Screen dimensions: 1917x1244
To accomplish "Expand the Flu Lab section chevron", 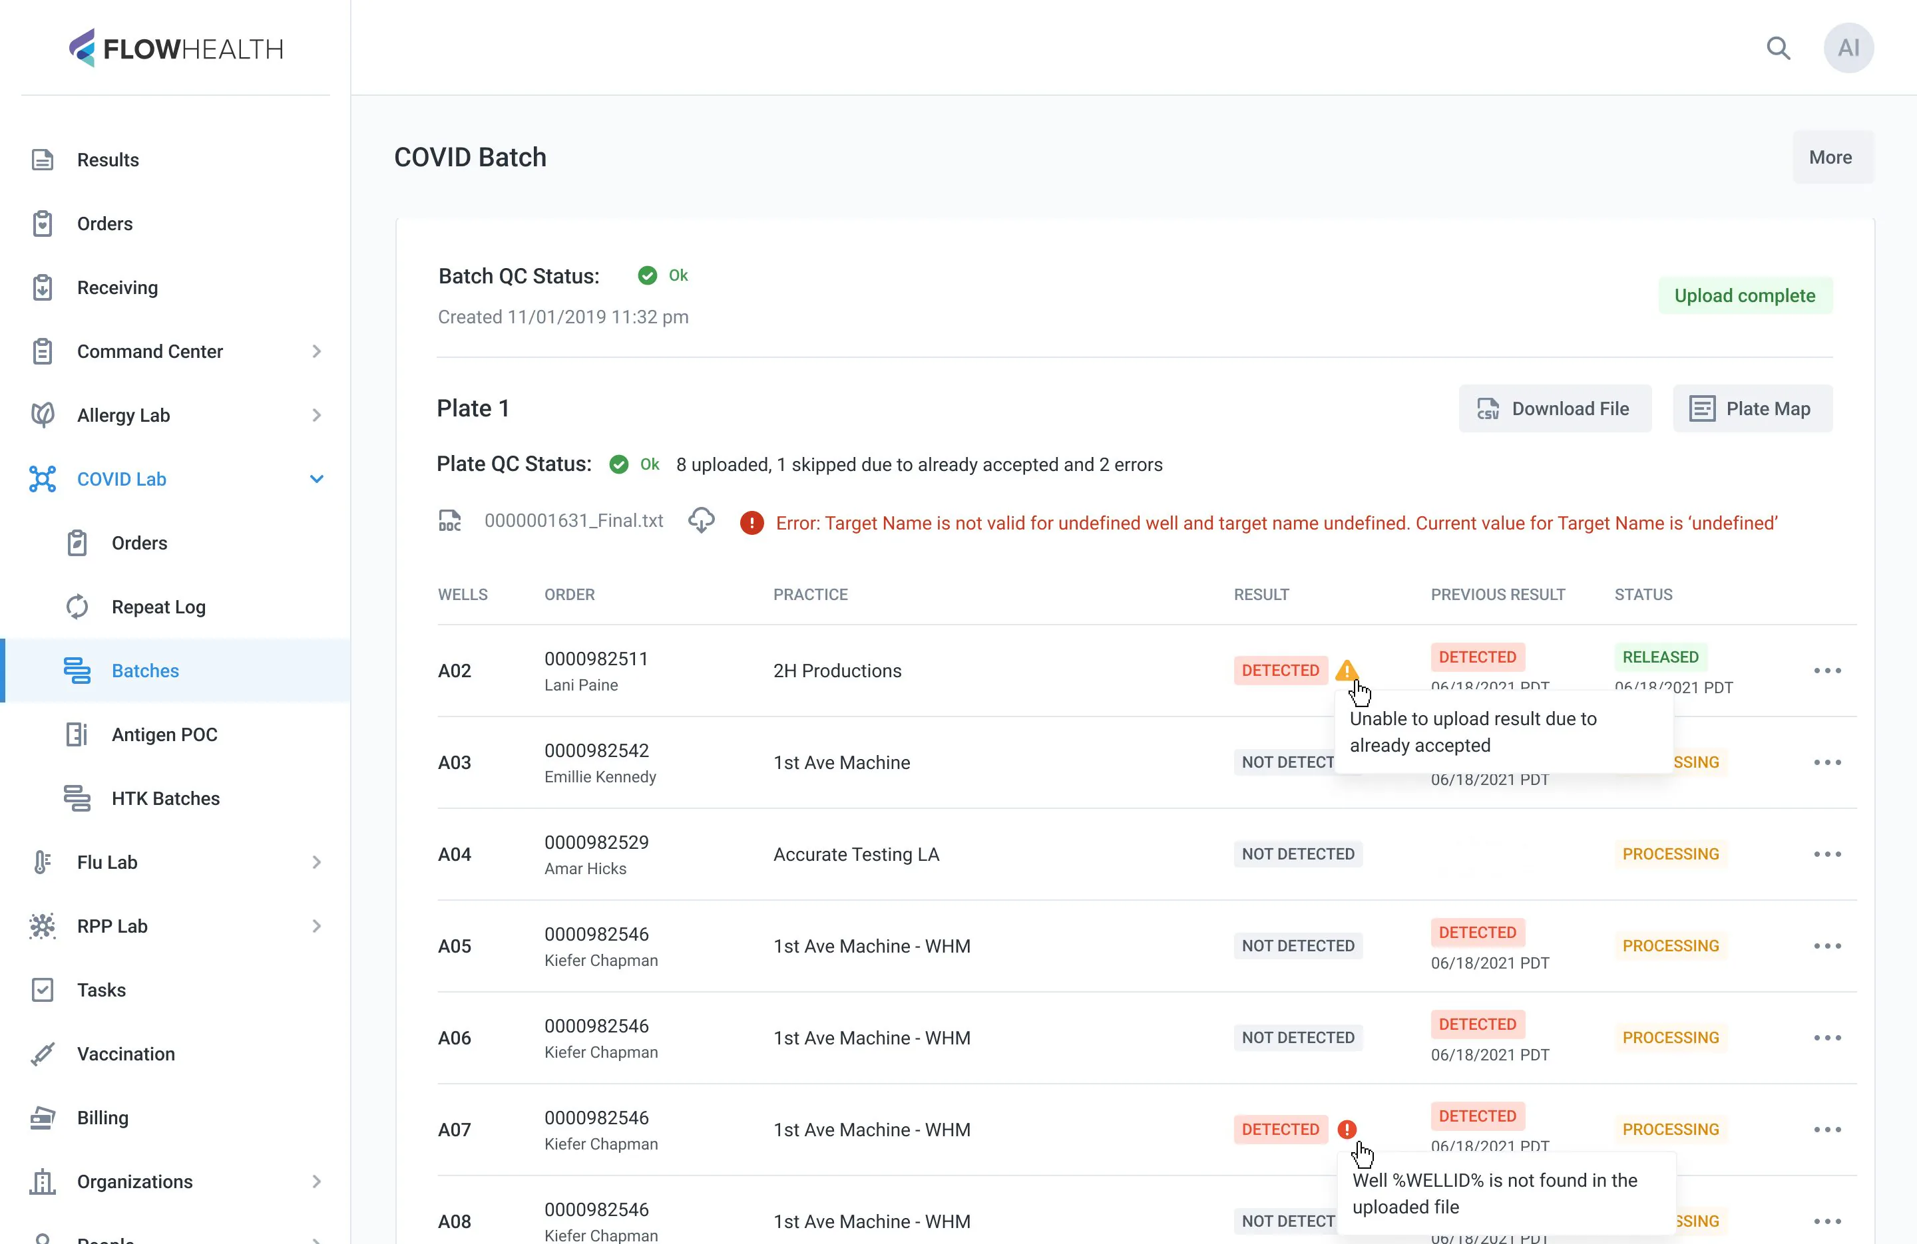I will (x=317, y=862).
